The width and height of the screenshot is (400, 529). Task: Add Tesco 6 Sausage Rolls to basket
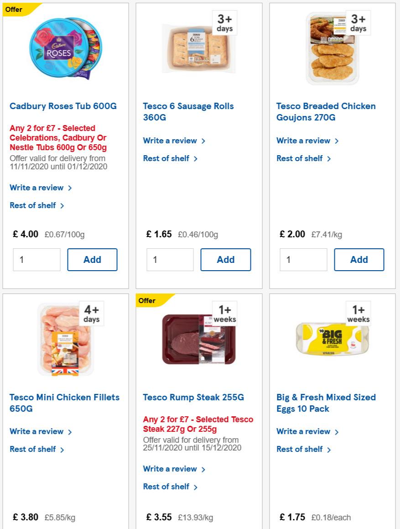[x=226, y=259]
